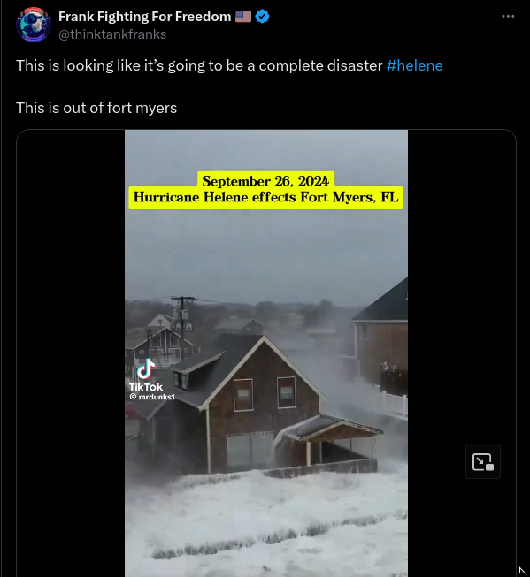The width and height of the screenshot is (530, 577).
Task: Click the foamy surf at video bottom
Action: pos(266,527)
